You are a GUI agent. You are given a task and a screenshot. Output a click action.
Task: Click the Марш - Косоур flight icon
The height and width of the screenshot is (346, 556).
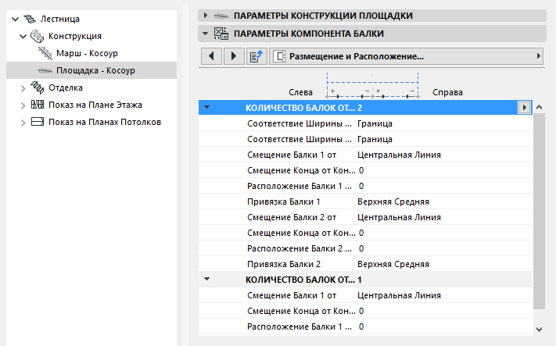(x=45, y=53)
